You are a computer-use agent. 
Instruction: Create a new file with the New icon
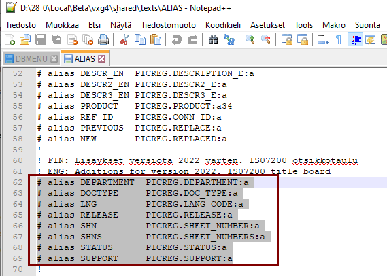click(10, 39)
